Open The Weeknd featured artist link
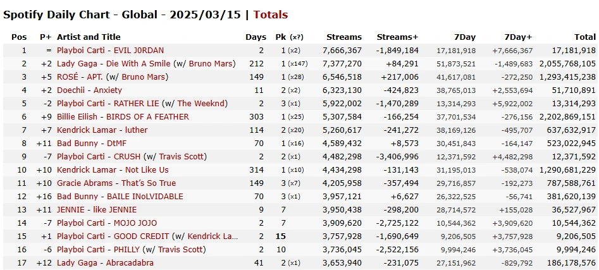Image resolution: width=599 pixels, height=270 pixels. tap(201, 104)
